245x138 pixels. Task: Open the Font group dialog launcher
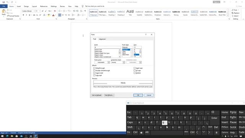[56, 19]
